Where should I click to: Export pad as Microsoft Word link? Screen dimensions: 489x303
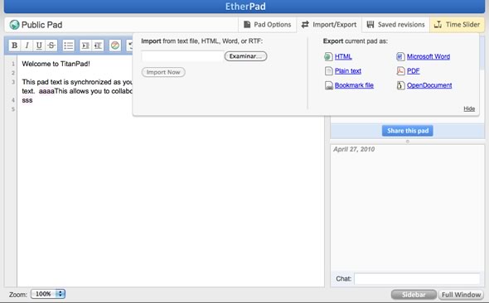coord(428,56)
